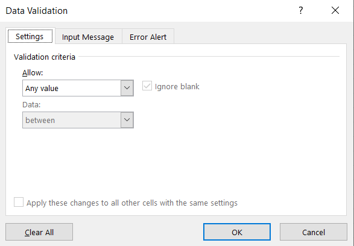This screenshot has width=354, height=246.
Task: Click the 'Data:' field label
Action: coord(31,105)
